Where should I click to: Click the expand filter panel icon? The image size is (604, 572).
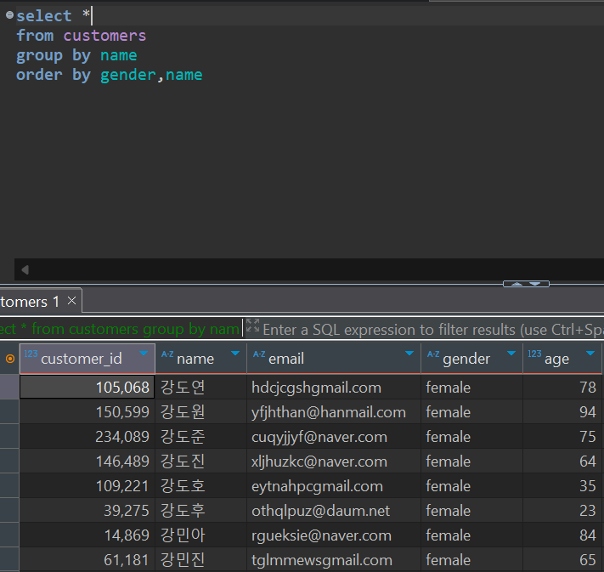pyautogui.click(x=252, y=326)
